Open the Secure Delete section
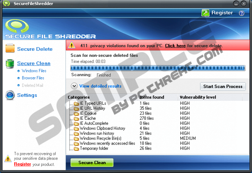 (35, 49)
